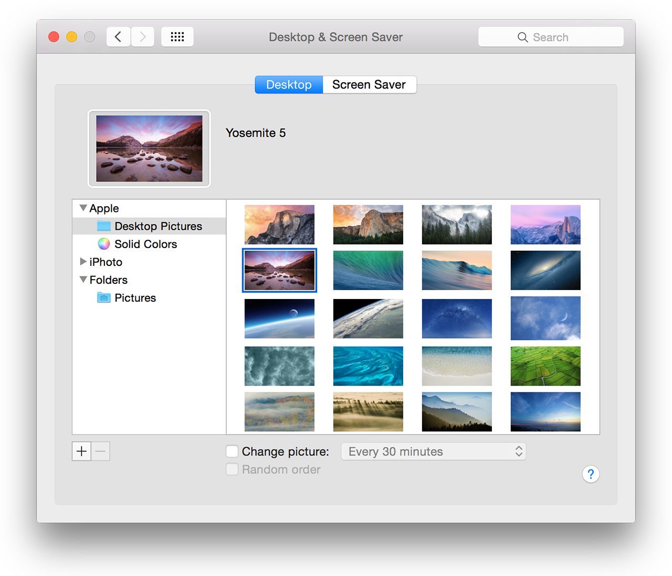The width and height of the screenshot is (672, 576).
Task: Go back with the left chevron button
Action: pyautogui.click(x=118, y=37)
